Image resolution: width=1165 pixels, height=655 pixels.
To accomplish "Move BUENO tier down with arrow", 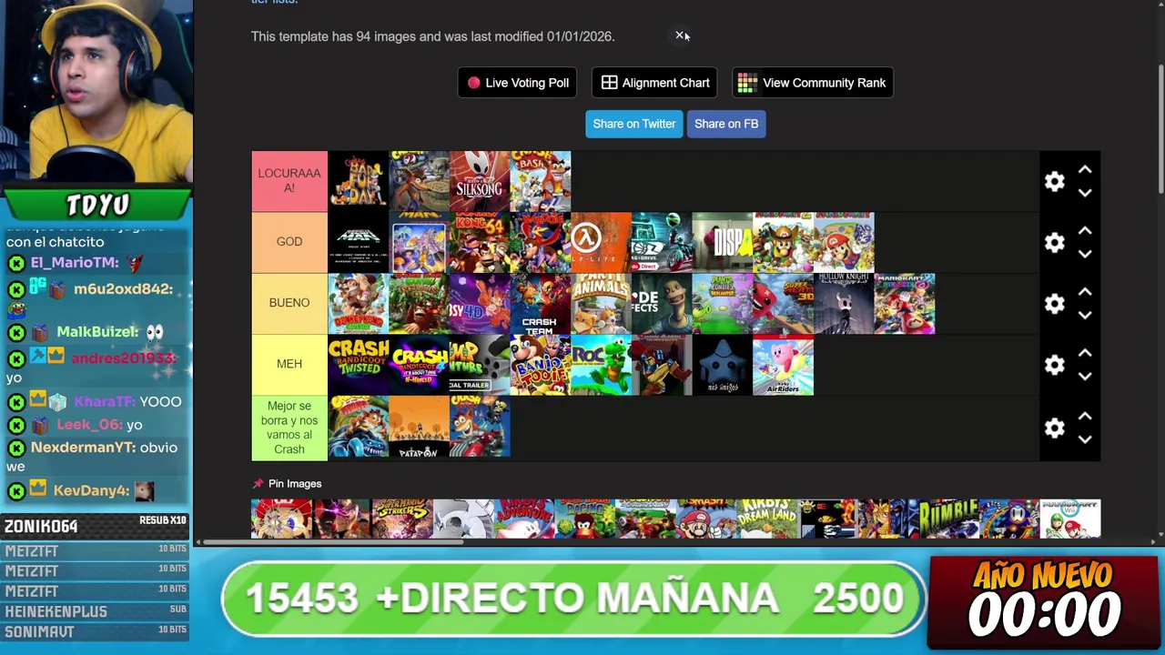I will (x=1085, y=315).
